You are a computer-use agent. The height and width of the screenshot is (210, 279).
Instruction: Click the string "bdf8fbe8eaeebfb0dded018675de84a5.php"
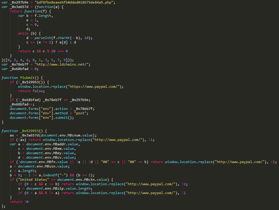tap(74, 2)
